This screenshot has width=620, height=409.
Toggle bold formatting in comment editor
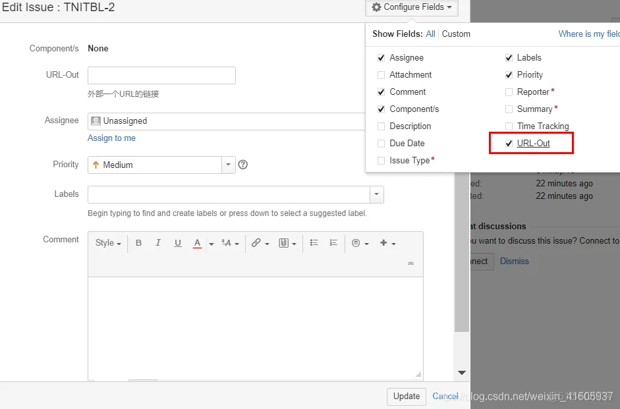coord(138,243)
